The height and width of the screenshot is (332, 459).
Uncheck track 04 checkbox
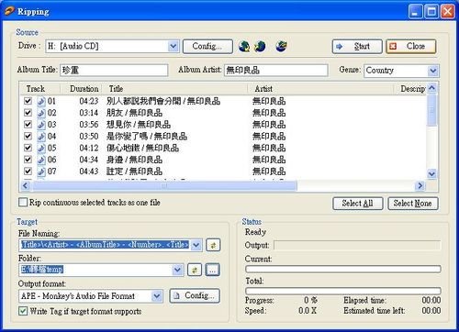pos(28,136)
